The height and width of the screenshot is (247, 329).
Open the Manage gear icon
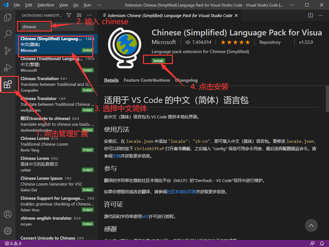[x=8, y=231]
